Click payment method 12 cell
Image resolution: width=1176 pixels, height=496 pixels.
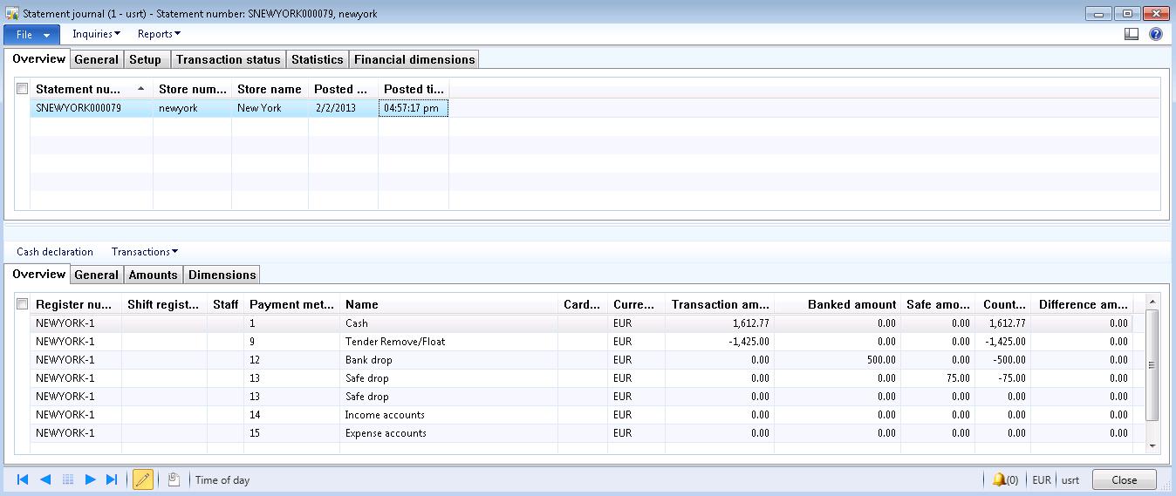pos(291,359)
